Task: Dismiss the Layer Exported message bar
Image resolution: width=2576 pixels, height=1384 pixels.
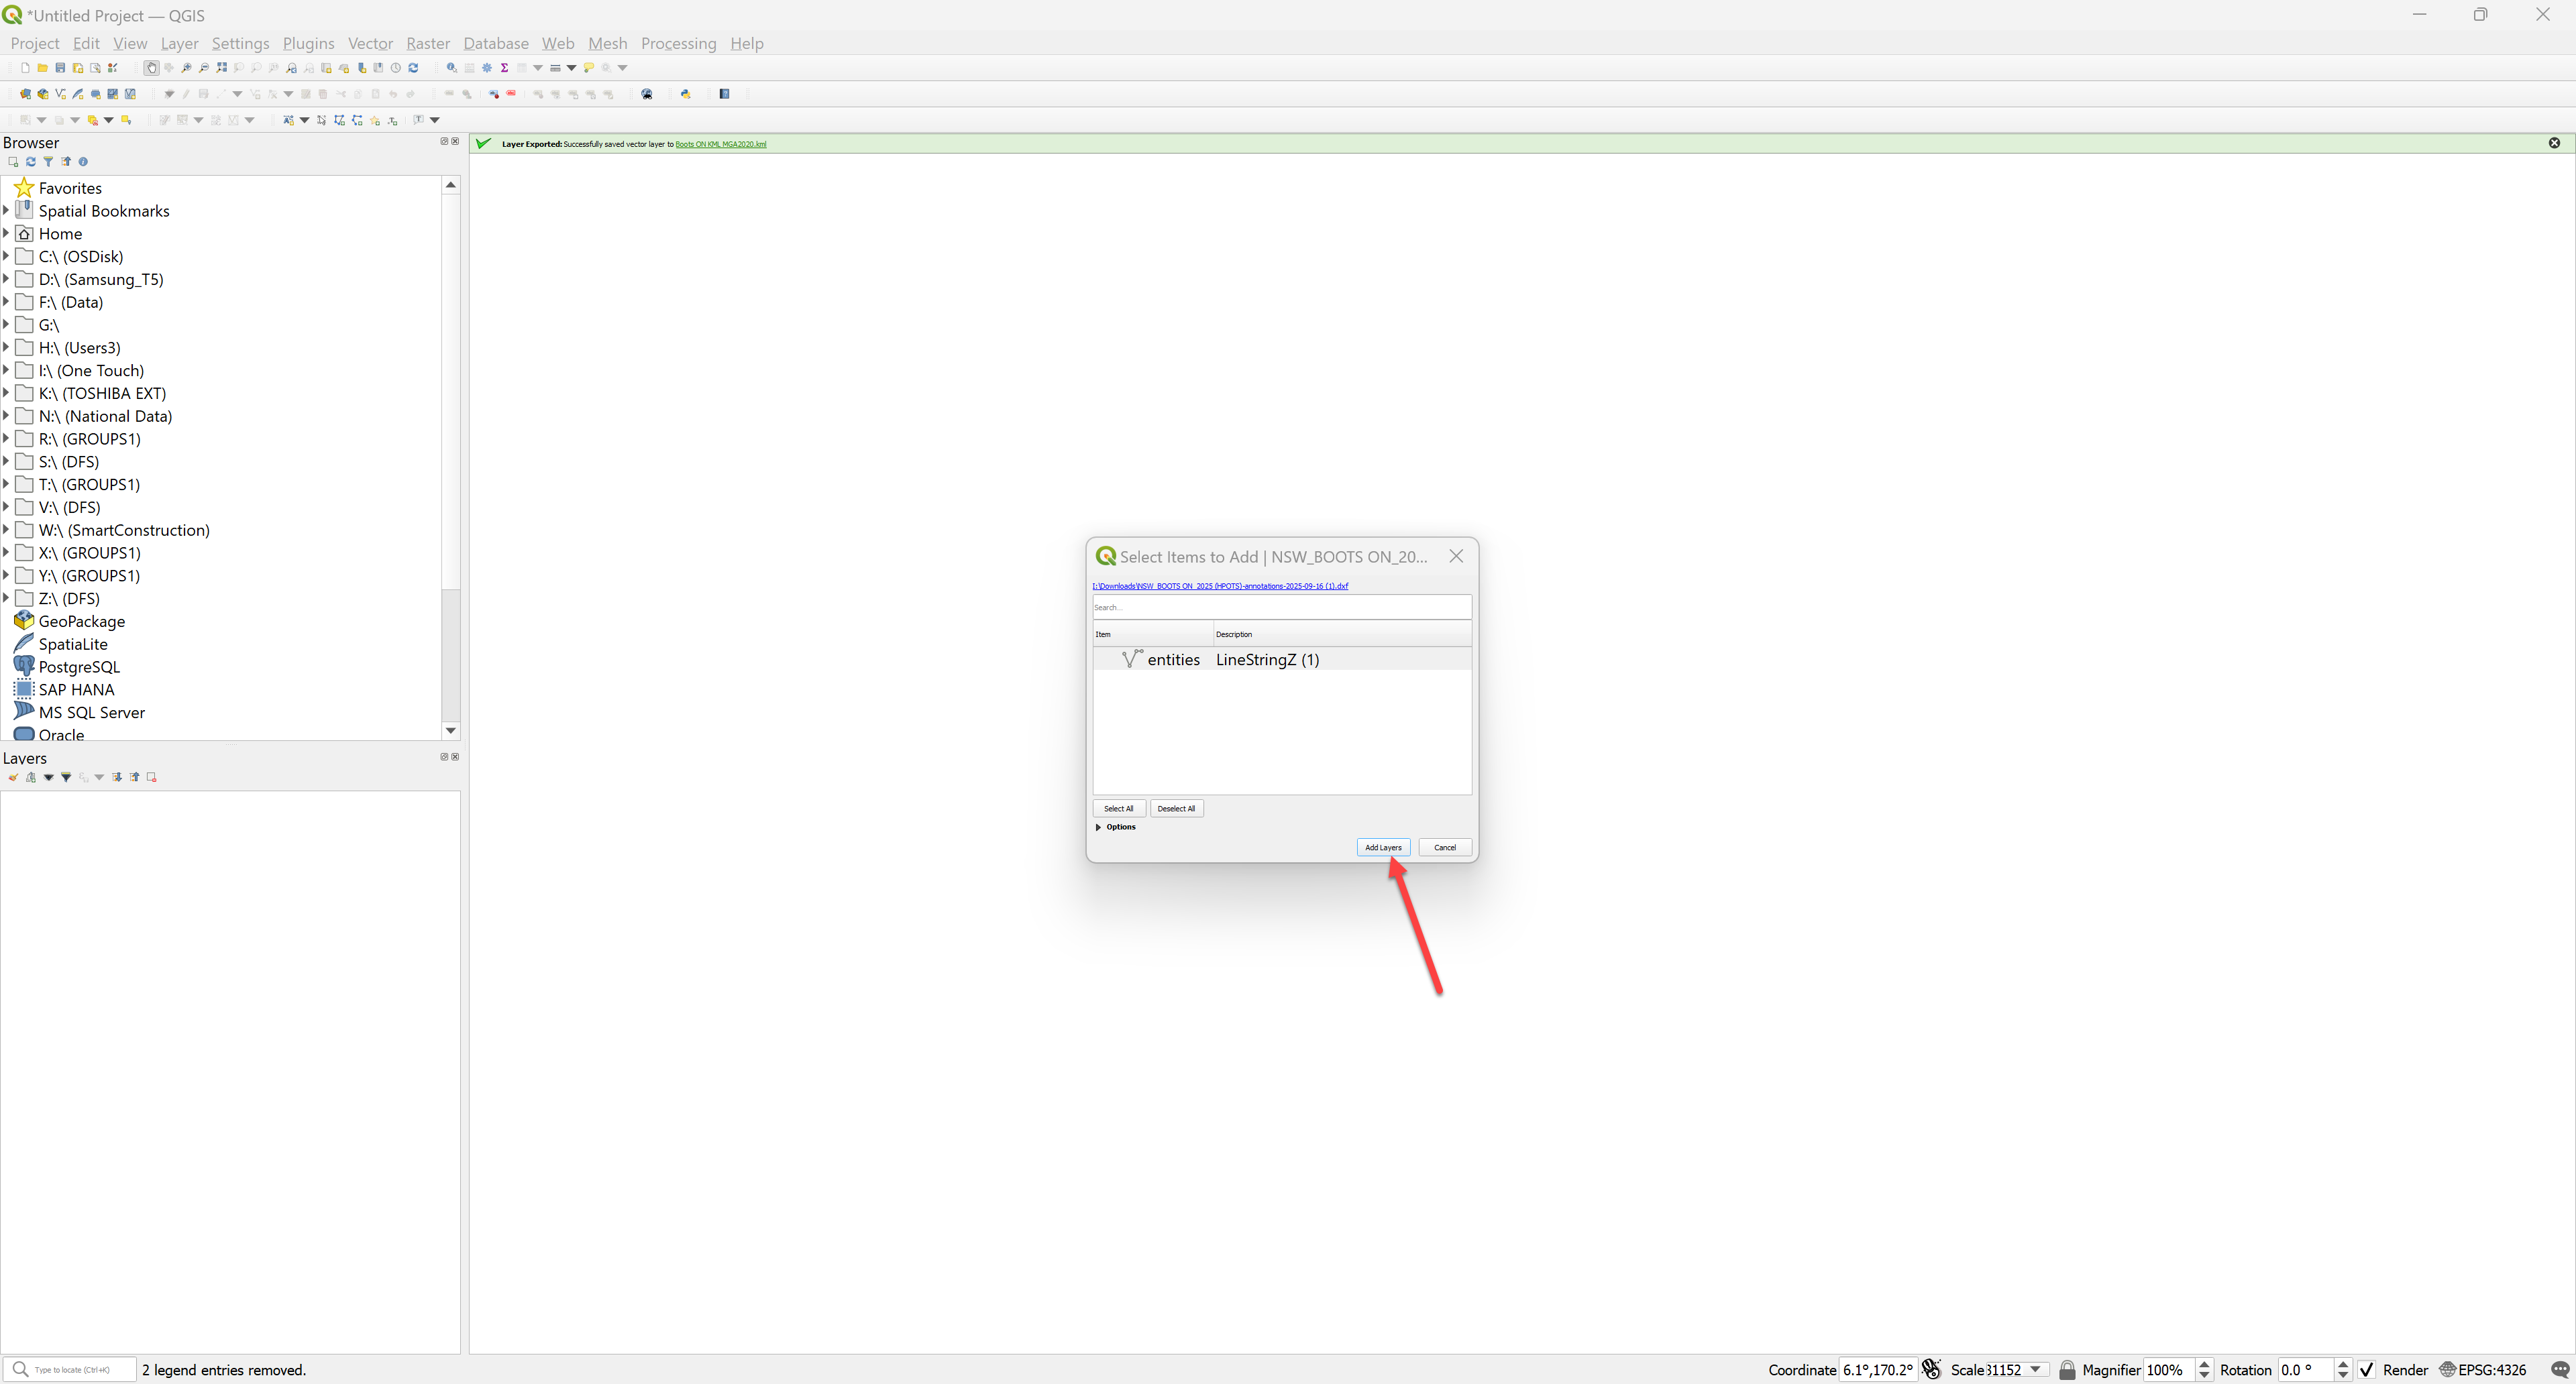Action: tap(2554, 143)
